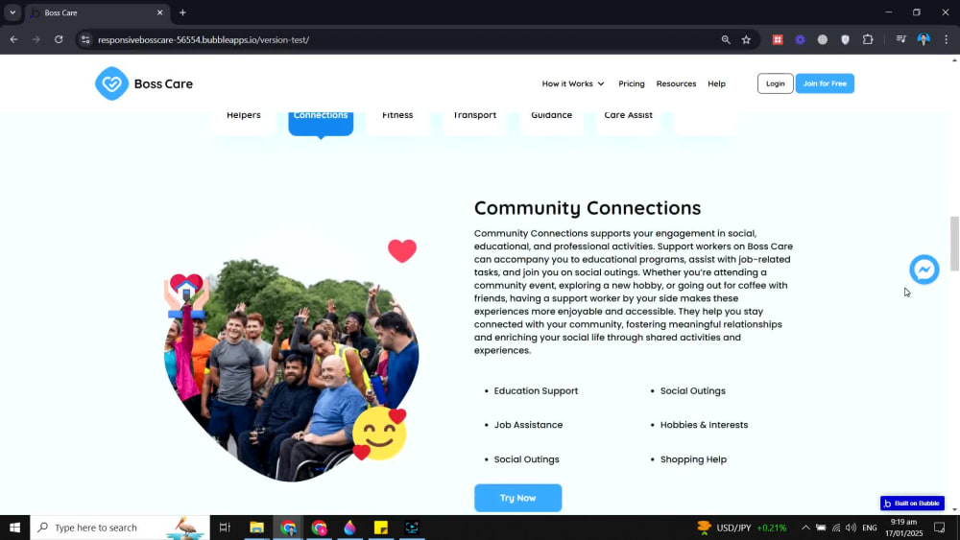
Task: Open a new tab with plus button
Action: click(x=182, y=12)
